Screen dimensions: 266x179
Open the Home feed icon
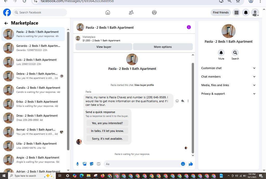[108, 12]
